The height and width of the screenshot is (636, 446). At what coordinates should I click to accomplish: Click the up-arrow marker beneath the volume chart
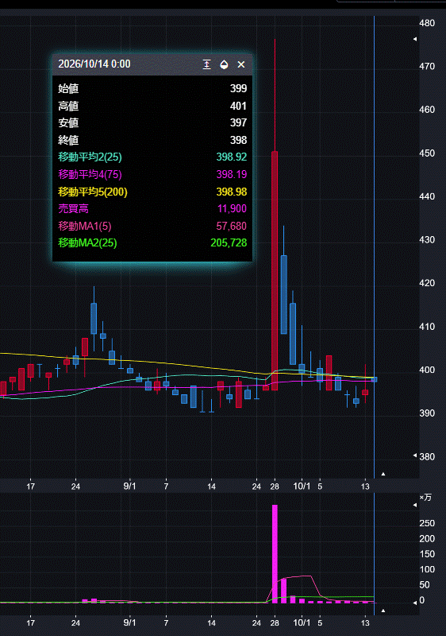(383, 611)
